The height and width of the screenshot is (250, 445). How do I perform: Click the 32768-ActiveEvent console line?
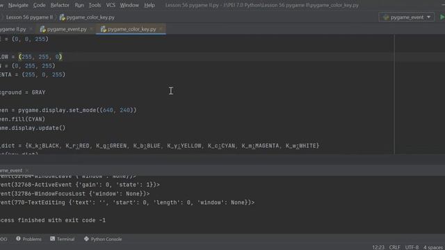point(80,185)
